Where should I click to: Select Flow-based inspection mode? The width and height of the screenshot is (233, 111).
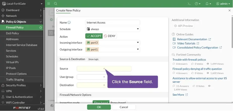(x=101, y=102)
